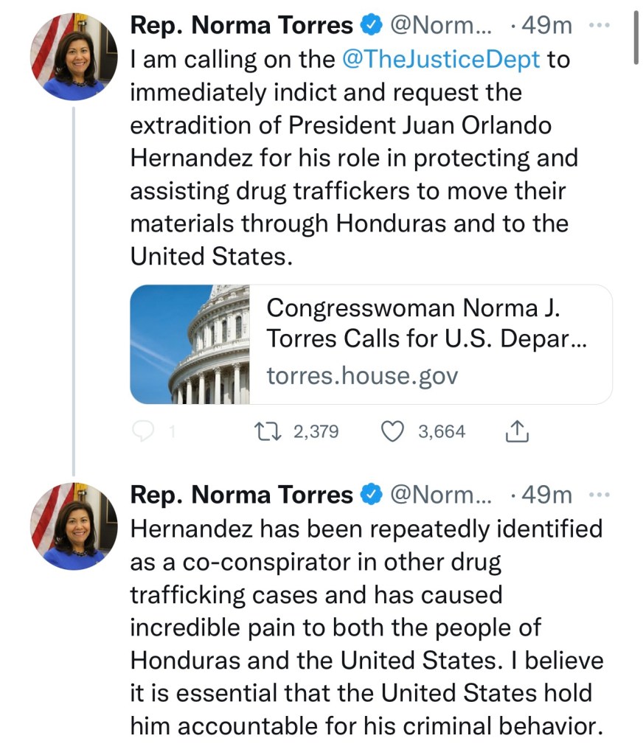
Task: Open the @TheJusticeDept mention link
Action: tap(442, 60)
